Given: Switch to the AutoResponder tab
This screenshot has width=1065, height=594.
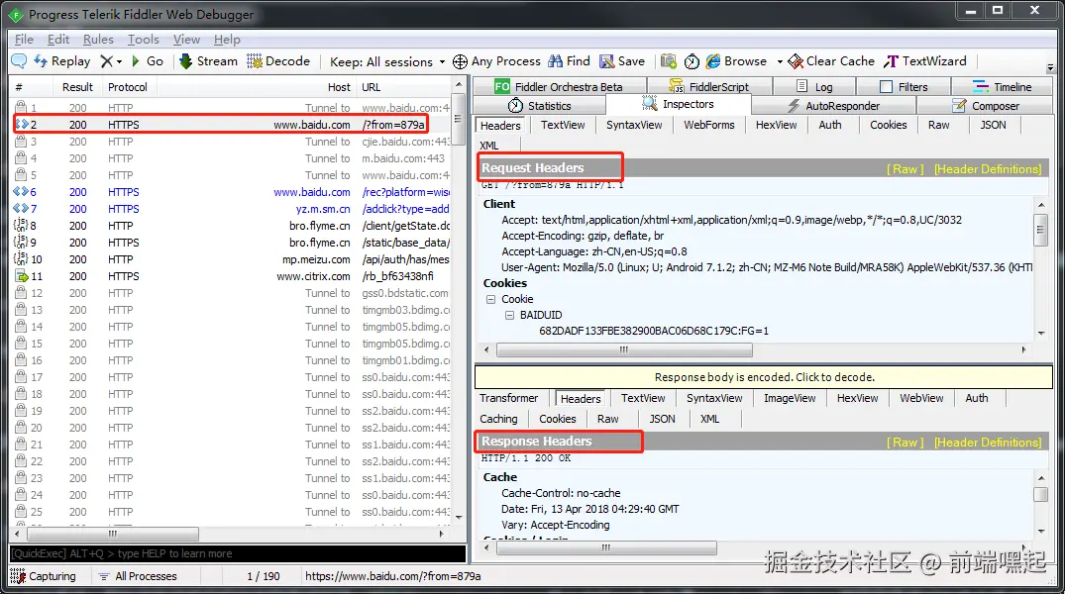Looking at the screenshot, I should tap(833, 106).
